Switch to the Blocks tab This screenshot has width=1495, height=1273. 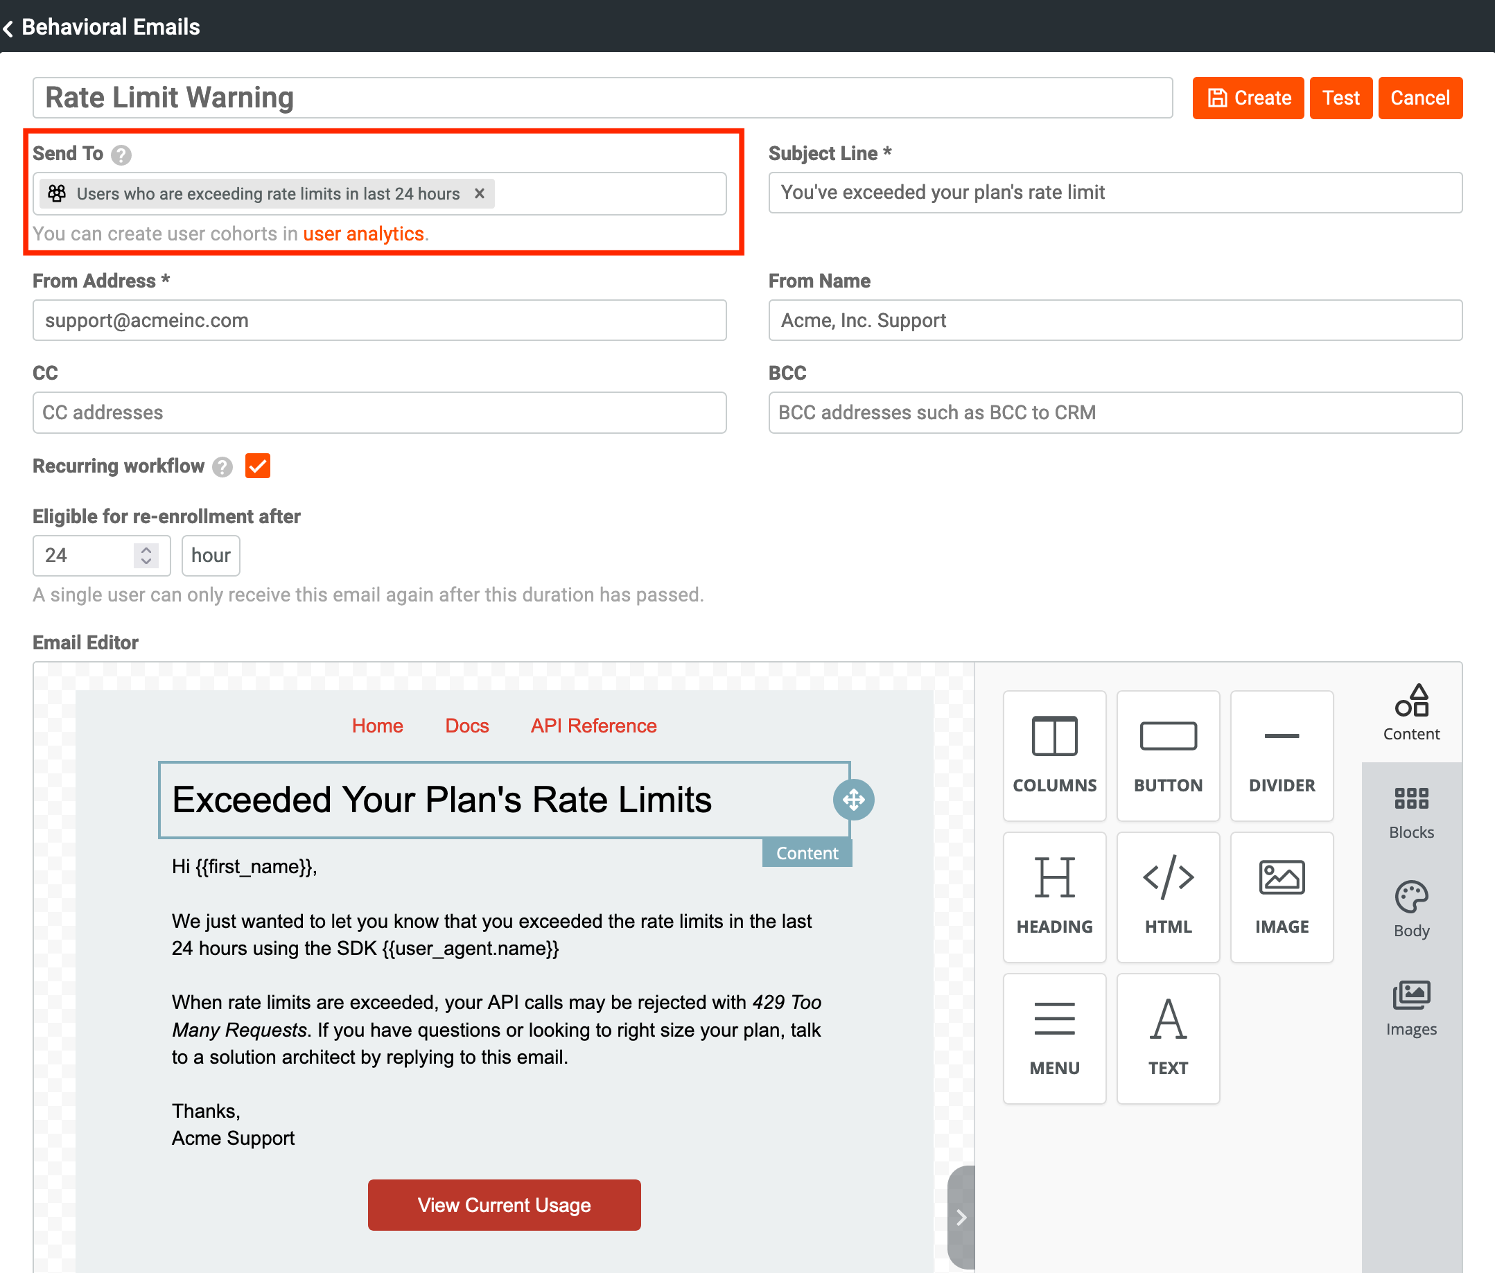click(x=1411, y=812)
